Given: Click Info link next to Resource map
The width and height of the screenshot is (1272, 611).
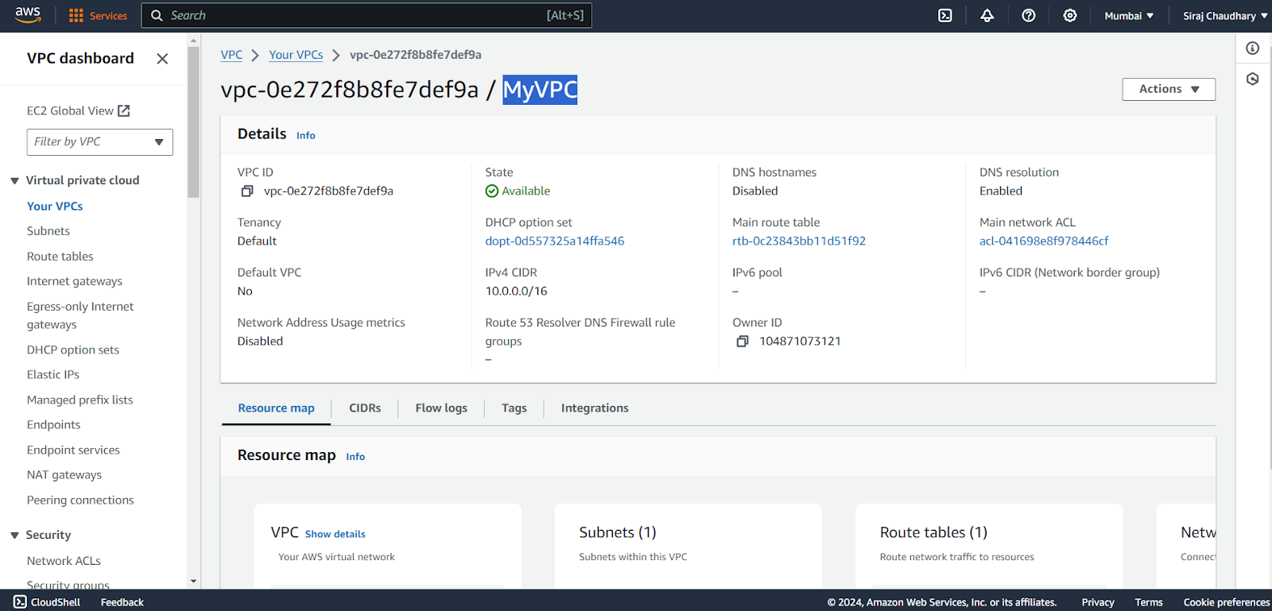Looking at the screenshot, I should (x=355, y=457).
